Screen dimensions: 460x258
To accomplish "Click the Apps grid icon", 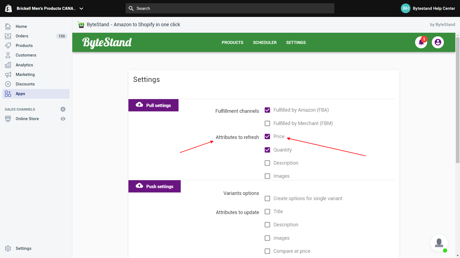I will [x=8, y=94].
